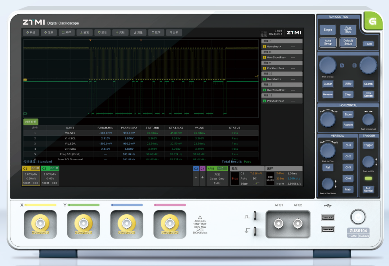
Task: Click the vertical V/mV scale knob
Action: 328,151
